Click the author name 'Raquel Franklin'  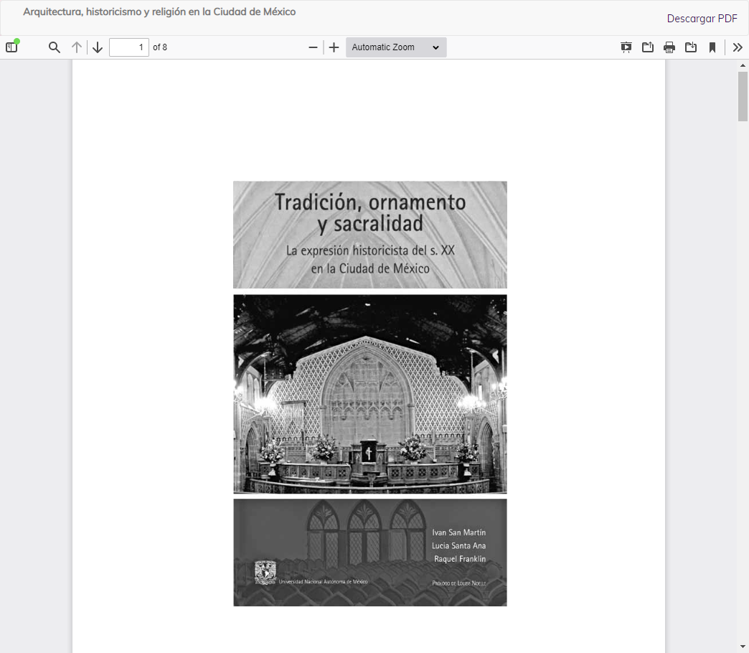[x=460, y=559]
